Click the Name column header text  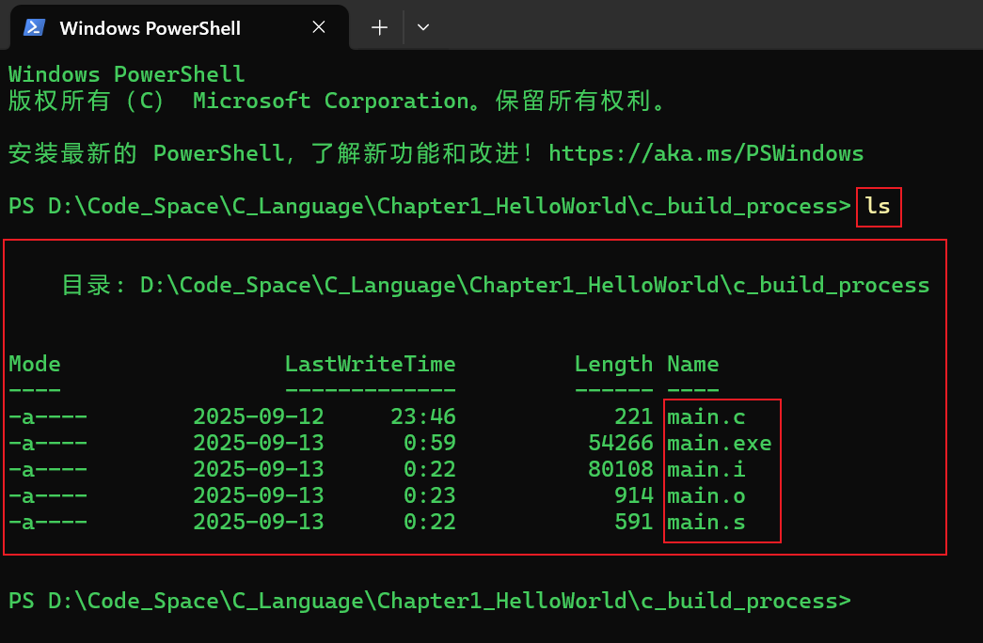pyautogui.click(x=692, y=364)
